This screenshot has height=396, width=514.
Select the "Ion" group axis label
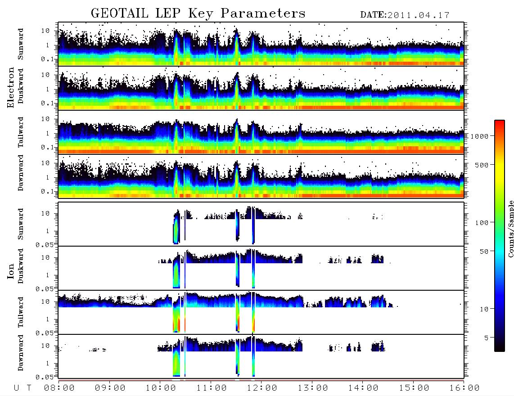[10, 271]
